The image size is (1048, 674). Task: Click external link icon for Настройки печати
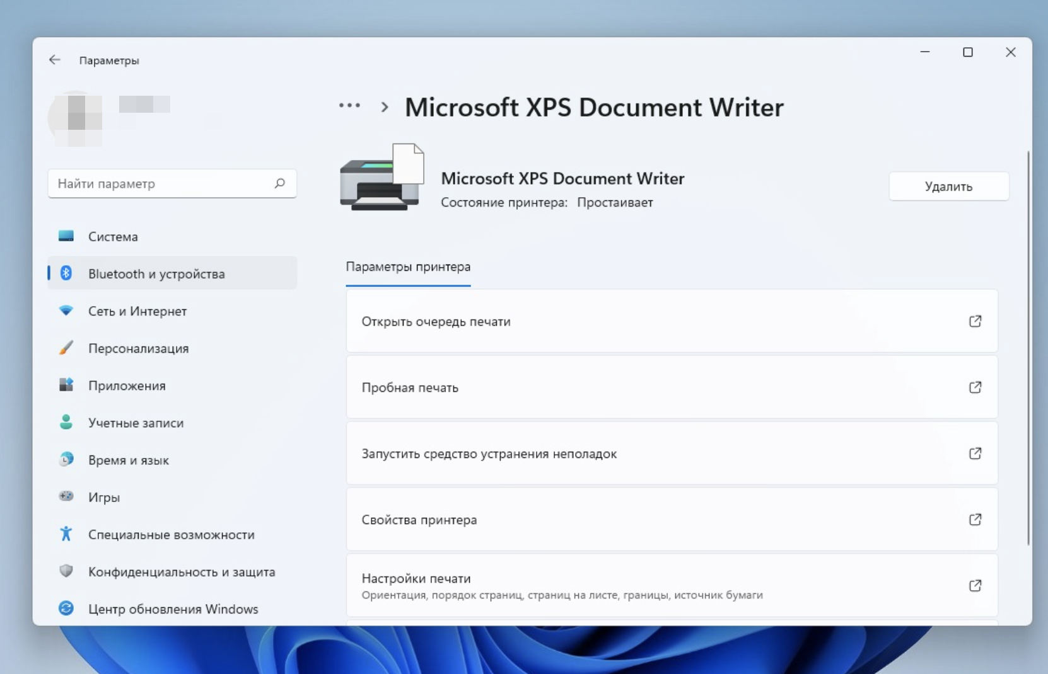[x=975, y=586]
